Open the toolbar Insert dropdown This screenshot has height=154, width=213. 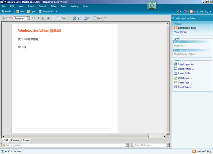click(99, 18)
